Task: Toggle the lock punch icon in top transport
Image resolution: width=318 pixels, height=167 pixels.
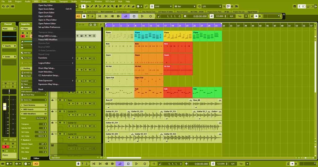Action: point(84,16)
